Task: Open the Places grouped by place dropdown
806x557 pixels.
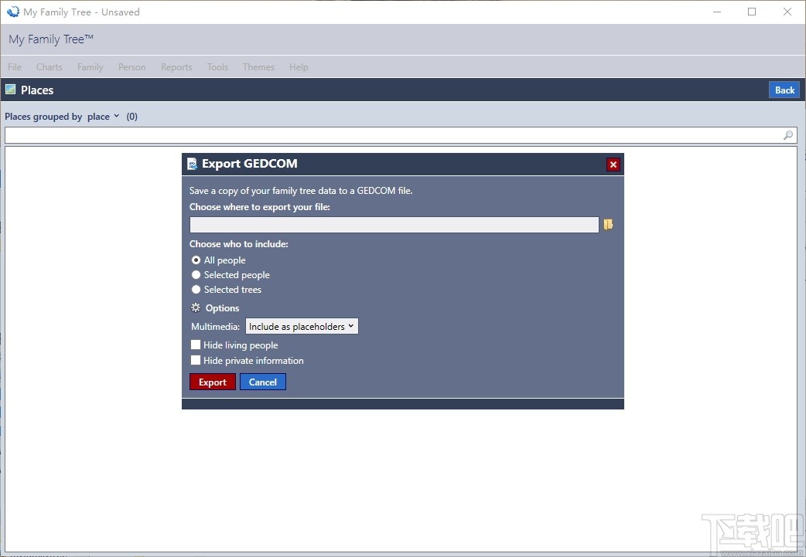Action: coord(103,117)
